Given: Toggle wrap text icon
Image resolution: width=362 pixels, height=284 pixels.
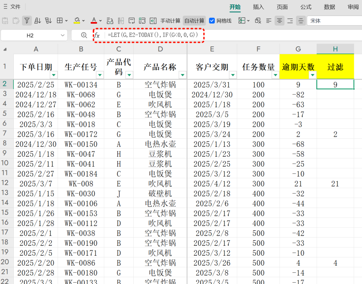Looking at the screenshot, I should coord(132,21).
